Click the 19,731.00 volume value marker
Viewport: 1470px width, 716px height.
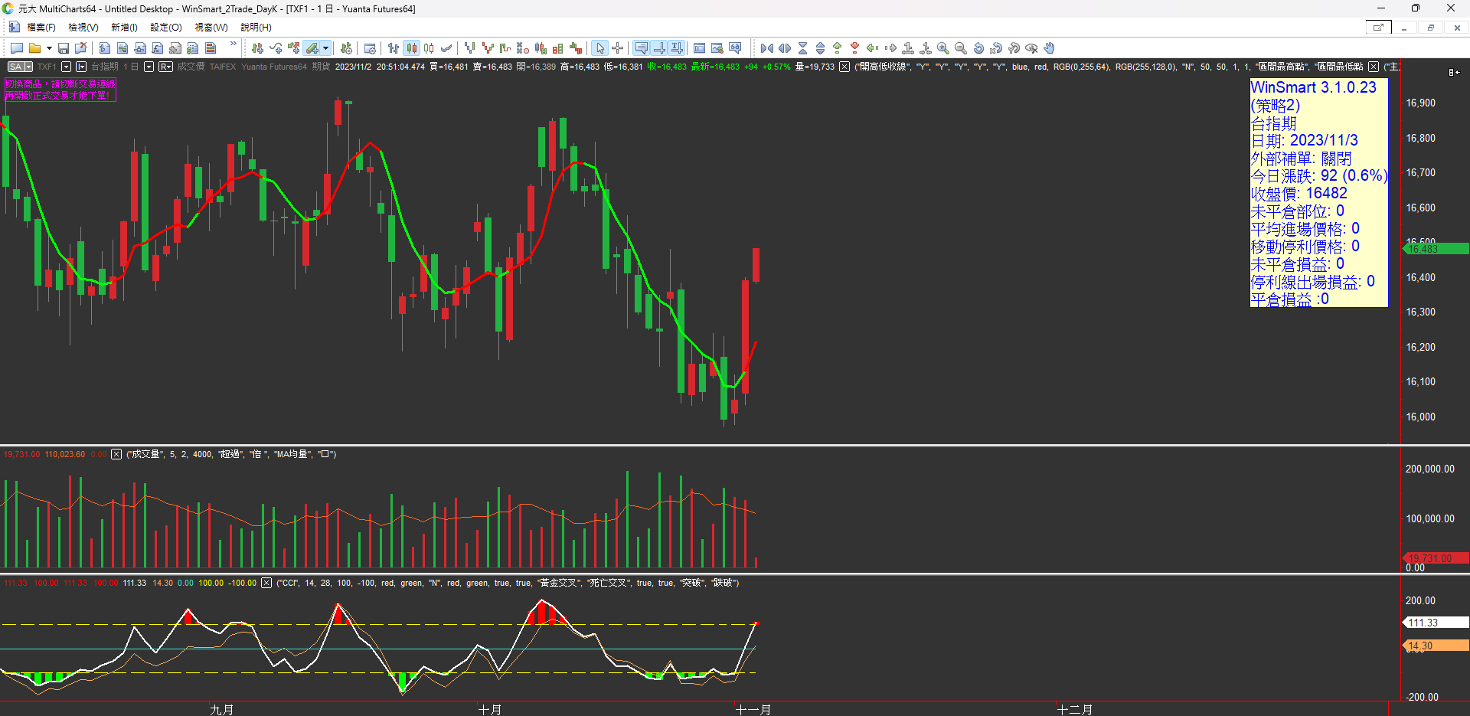pyautogui.click(x=1435, y=558)
